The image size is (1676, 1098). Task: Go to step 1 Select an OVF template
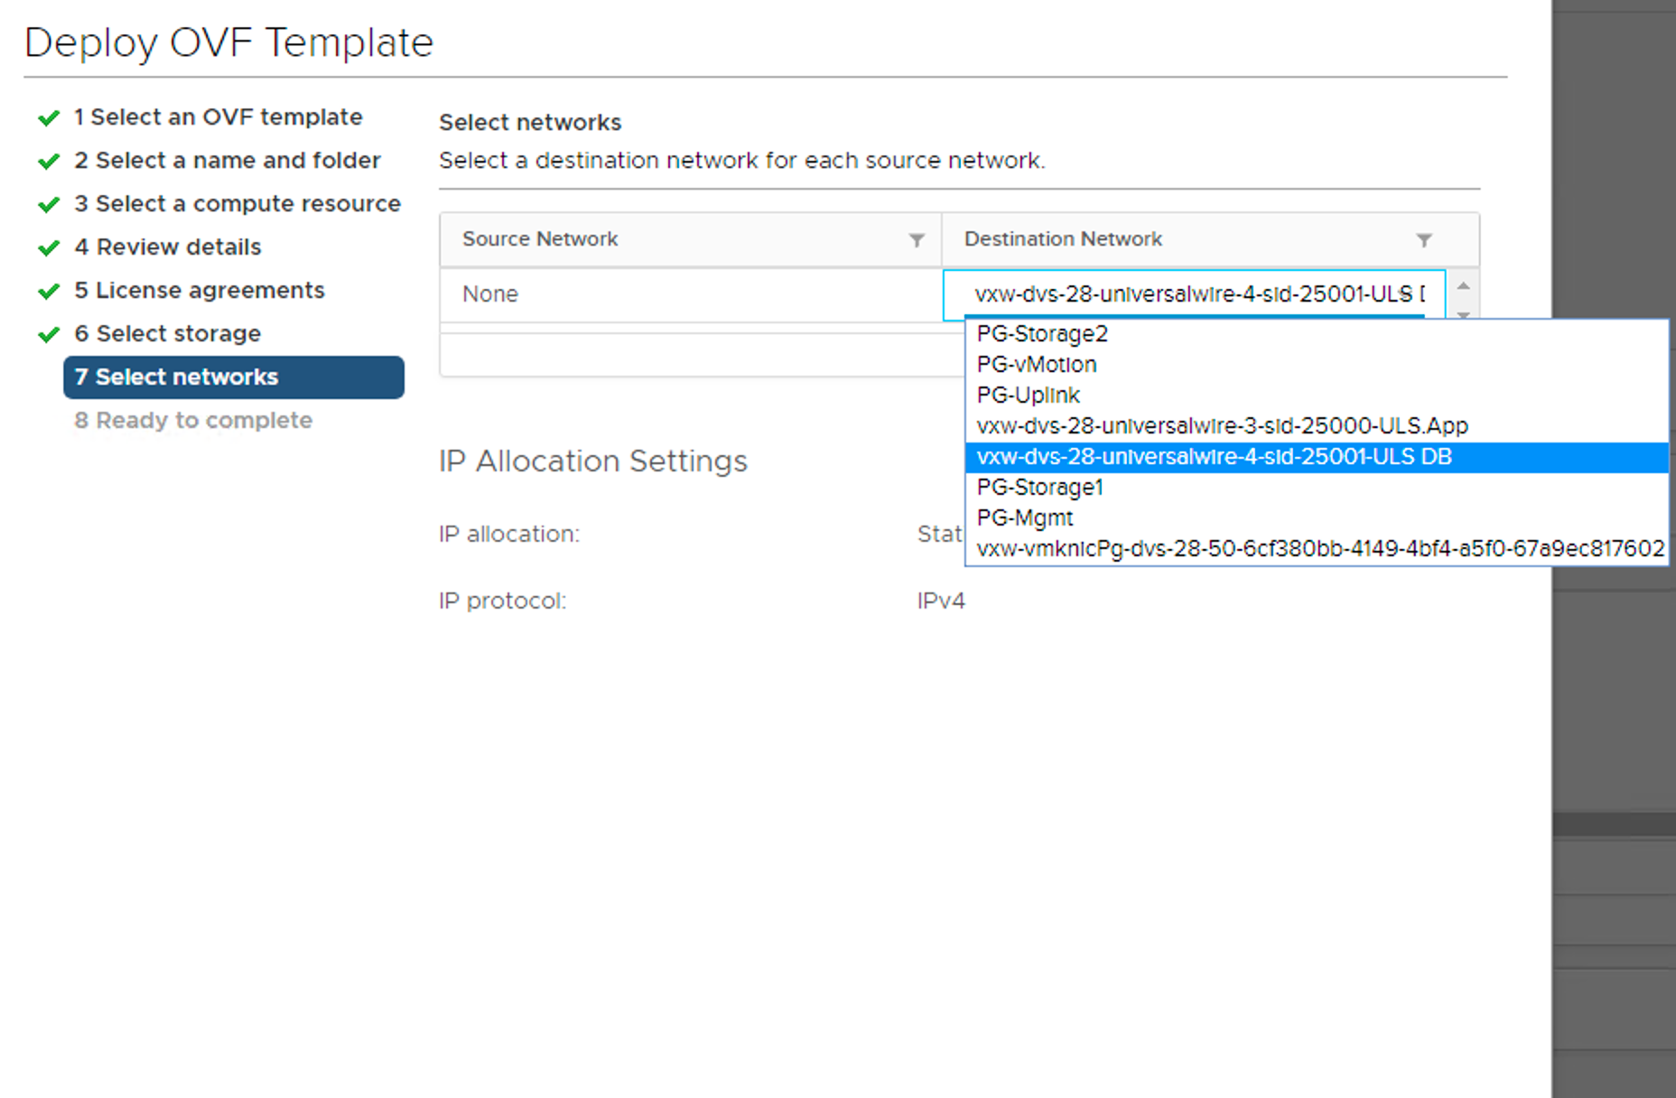coord(218,117)
